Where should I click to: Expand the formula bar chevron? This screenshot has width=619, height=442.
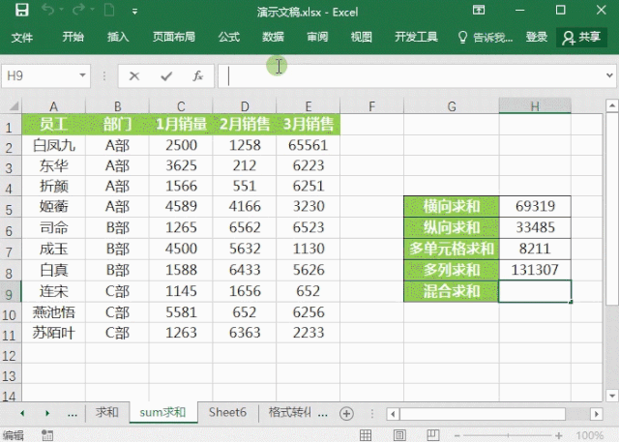pos(610,75)
